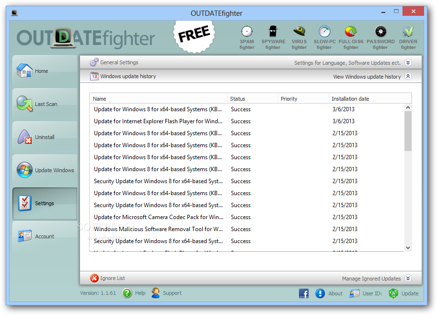Click Ignore List red X icon

pyautogui.click(x=94, y=278)
